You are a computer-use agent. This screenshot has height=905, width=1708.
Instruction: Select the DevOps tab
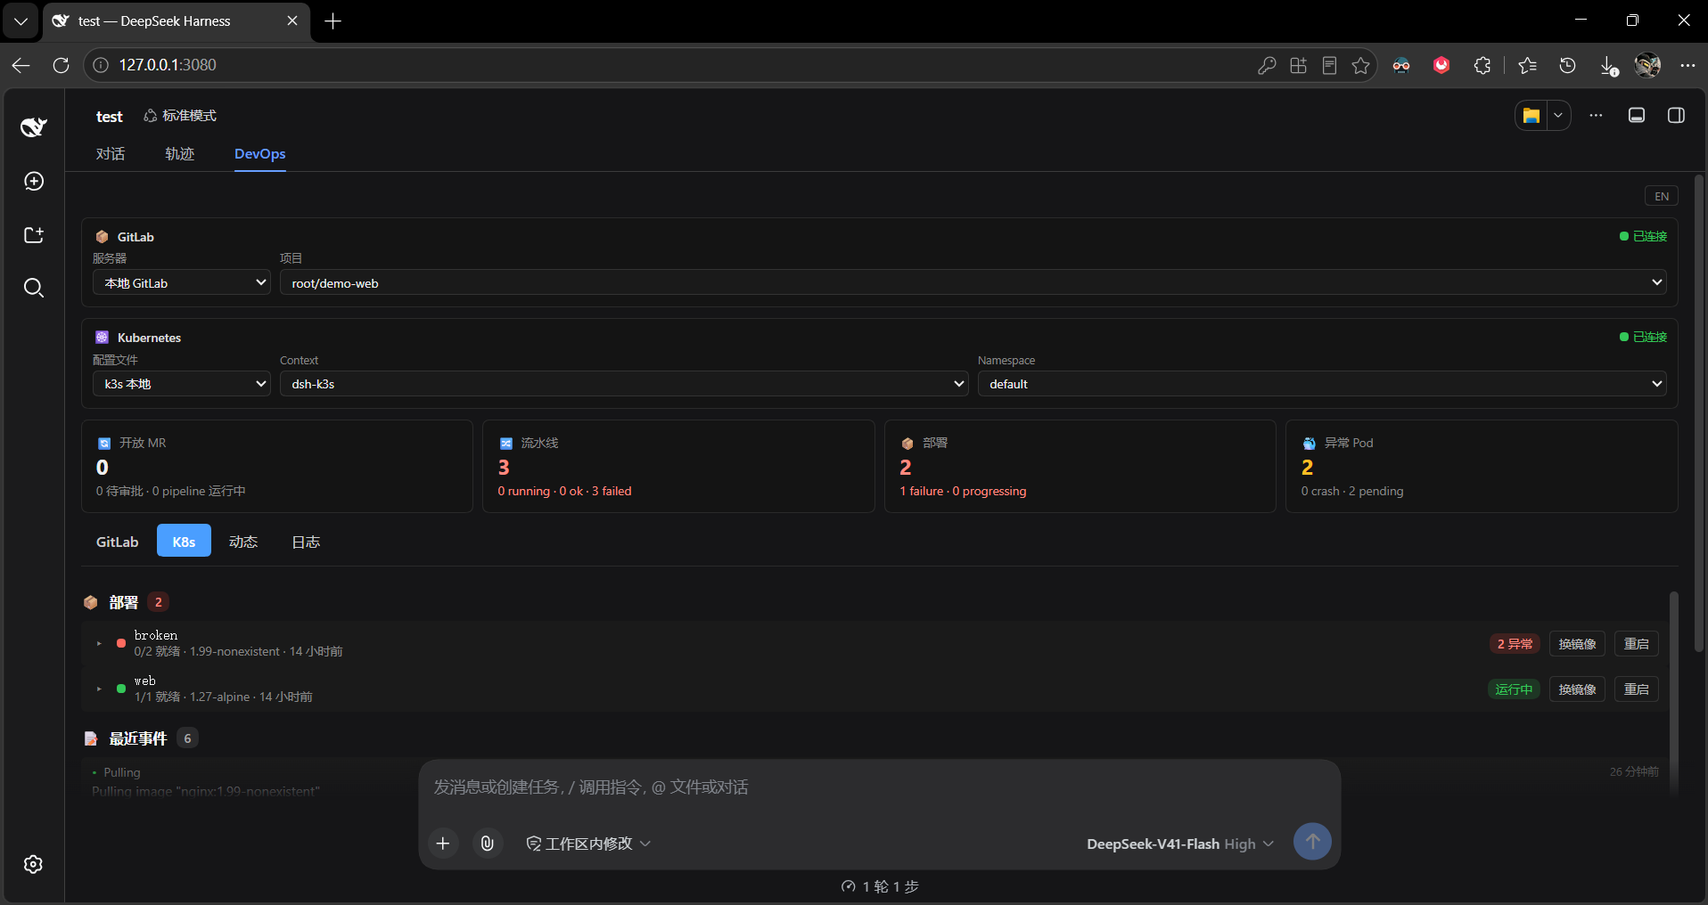tap(260, 154)
